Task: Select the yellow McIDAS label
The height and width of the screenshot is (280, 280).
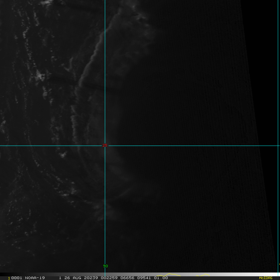Action: pos(265,278)
